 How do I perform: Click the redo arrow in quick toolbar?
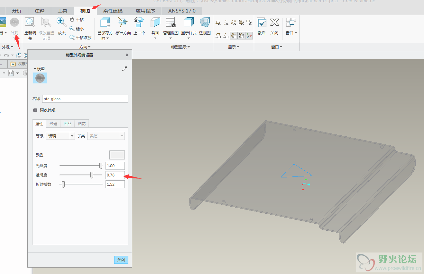pyautogui.click(x=6, y=55)
